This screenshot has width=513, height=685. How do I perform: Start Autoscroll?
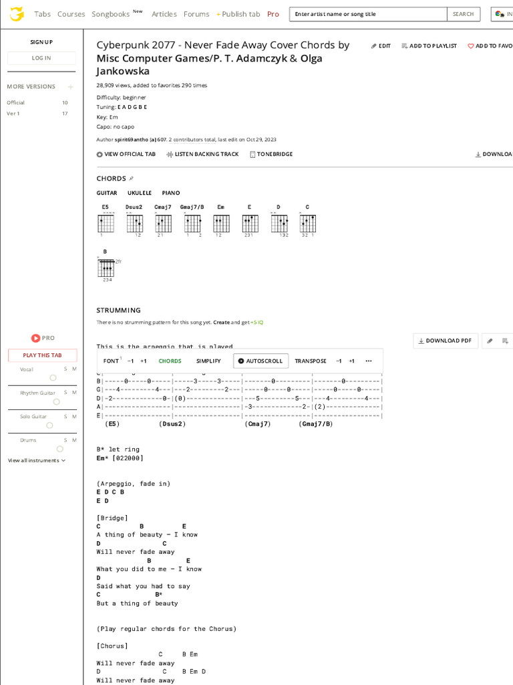tap(261, 361)
